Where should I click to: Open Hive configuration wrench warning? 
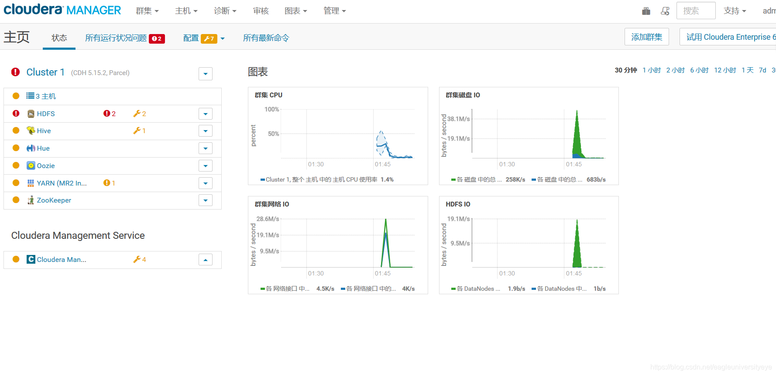(140, 131)
